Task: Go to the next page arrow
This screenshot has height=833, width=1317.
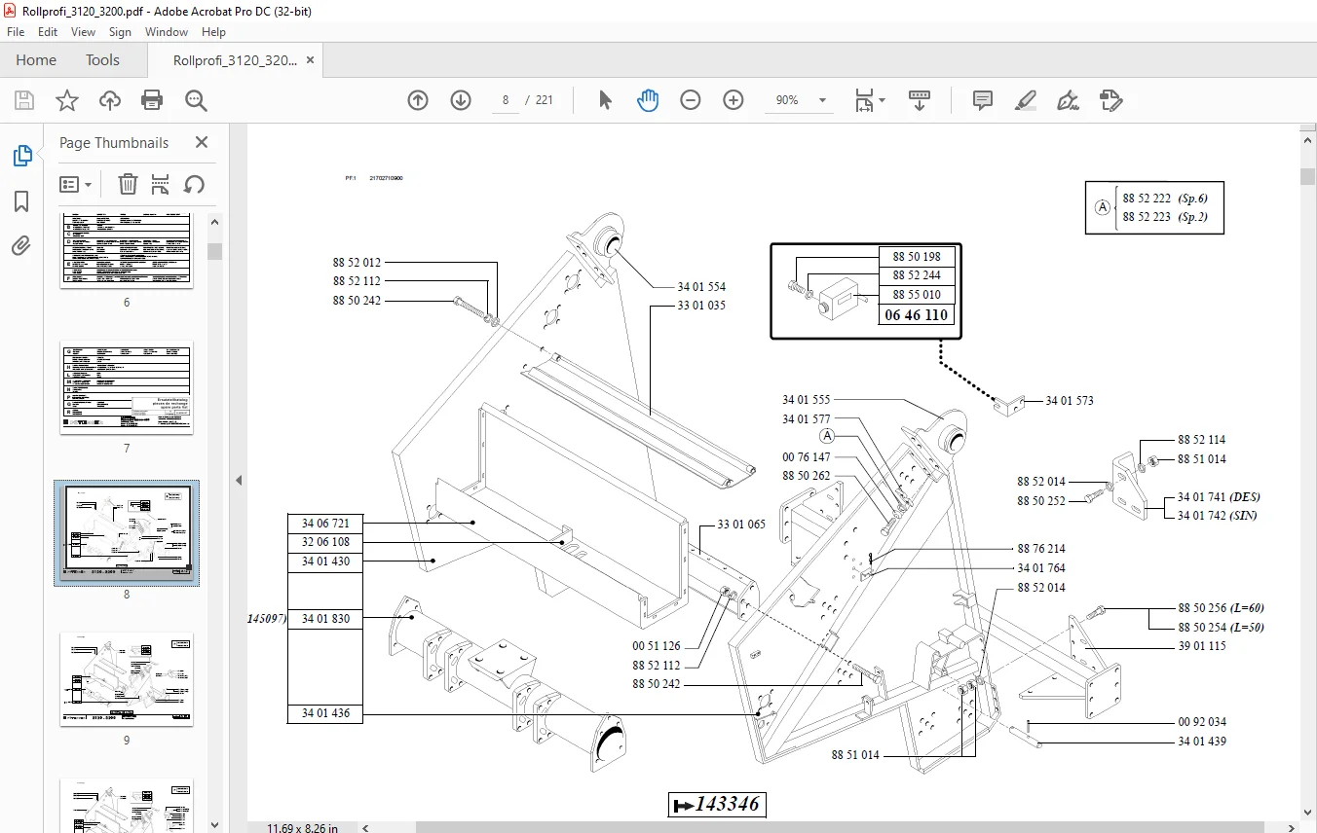Action: [461, 100]
